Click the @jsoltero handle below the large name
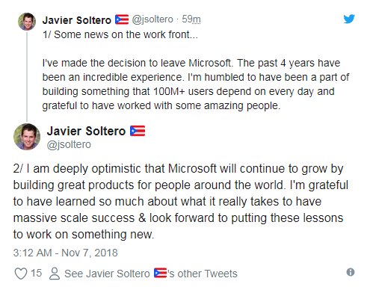 click(69, 145)
